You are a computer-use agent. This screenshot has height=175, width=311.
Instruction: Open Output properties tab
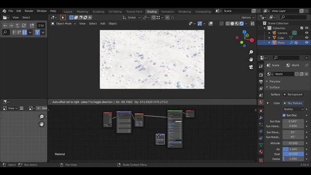pyautogui.click(x=261, y=82)
